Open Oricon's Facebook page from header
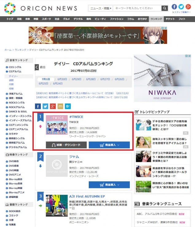Screen dimensions: 195x227 (x=174, y=6)
